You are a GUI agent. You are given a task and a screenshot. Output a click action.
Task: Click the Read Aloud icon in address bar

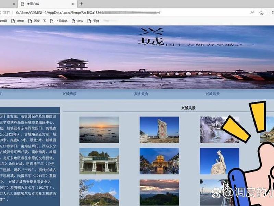click(252, 13)
